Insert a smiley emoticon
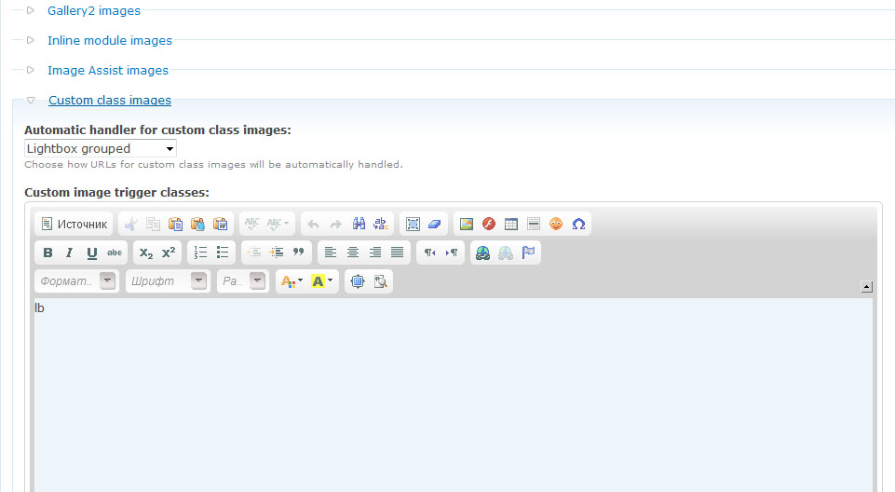The width and height of the screenshot is (895, 492). tap(556, 225)
